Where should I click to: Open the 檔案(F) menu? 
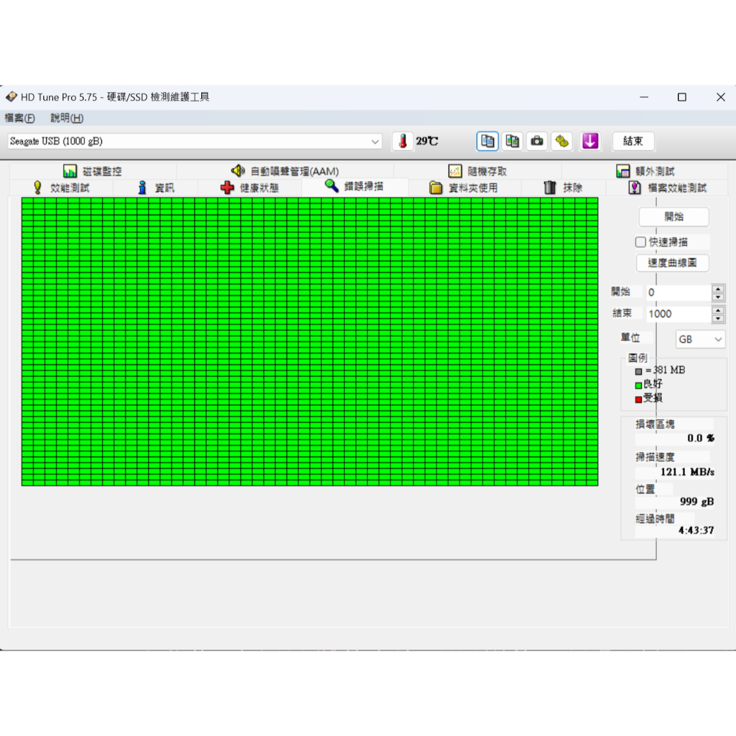19,119
